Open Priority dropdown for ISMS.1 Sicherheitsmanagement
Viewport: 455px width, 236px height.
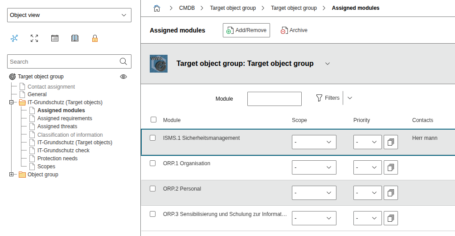367,142
